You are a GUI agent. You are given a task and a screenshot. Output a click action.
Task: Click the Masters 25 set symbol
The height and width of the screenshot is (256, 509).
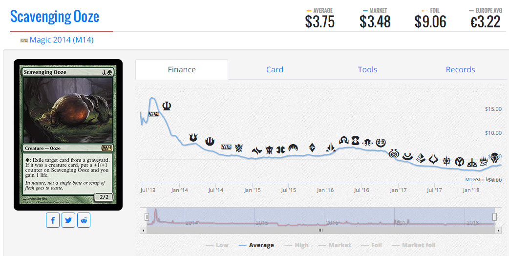click(484, 161)
